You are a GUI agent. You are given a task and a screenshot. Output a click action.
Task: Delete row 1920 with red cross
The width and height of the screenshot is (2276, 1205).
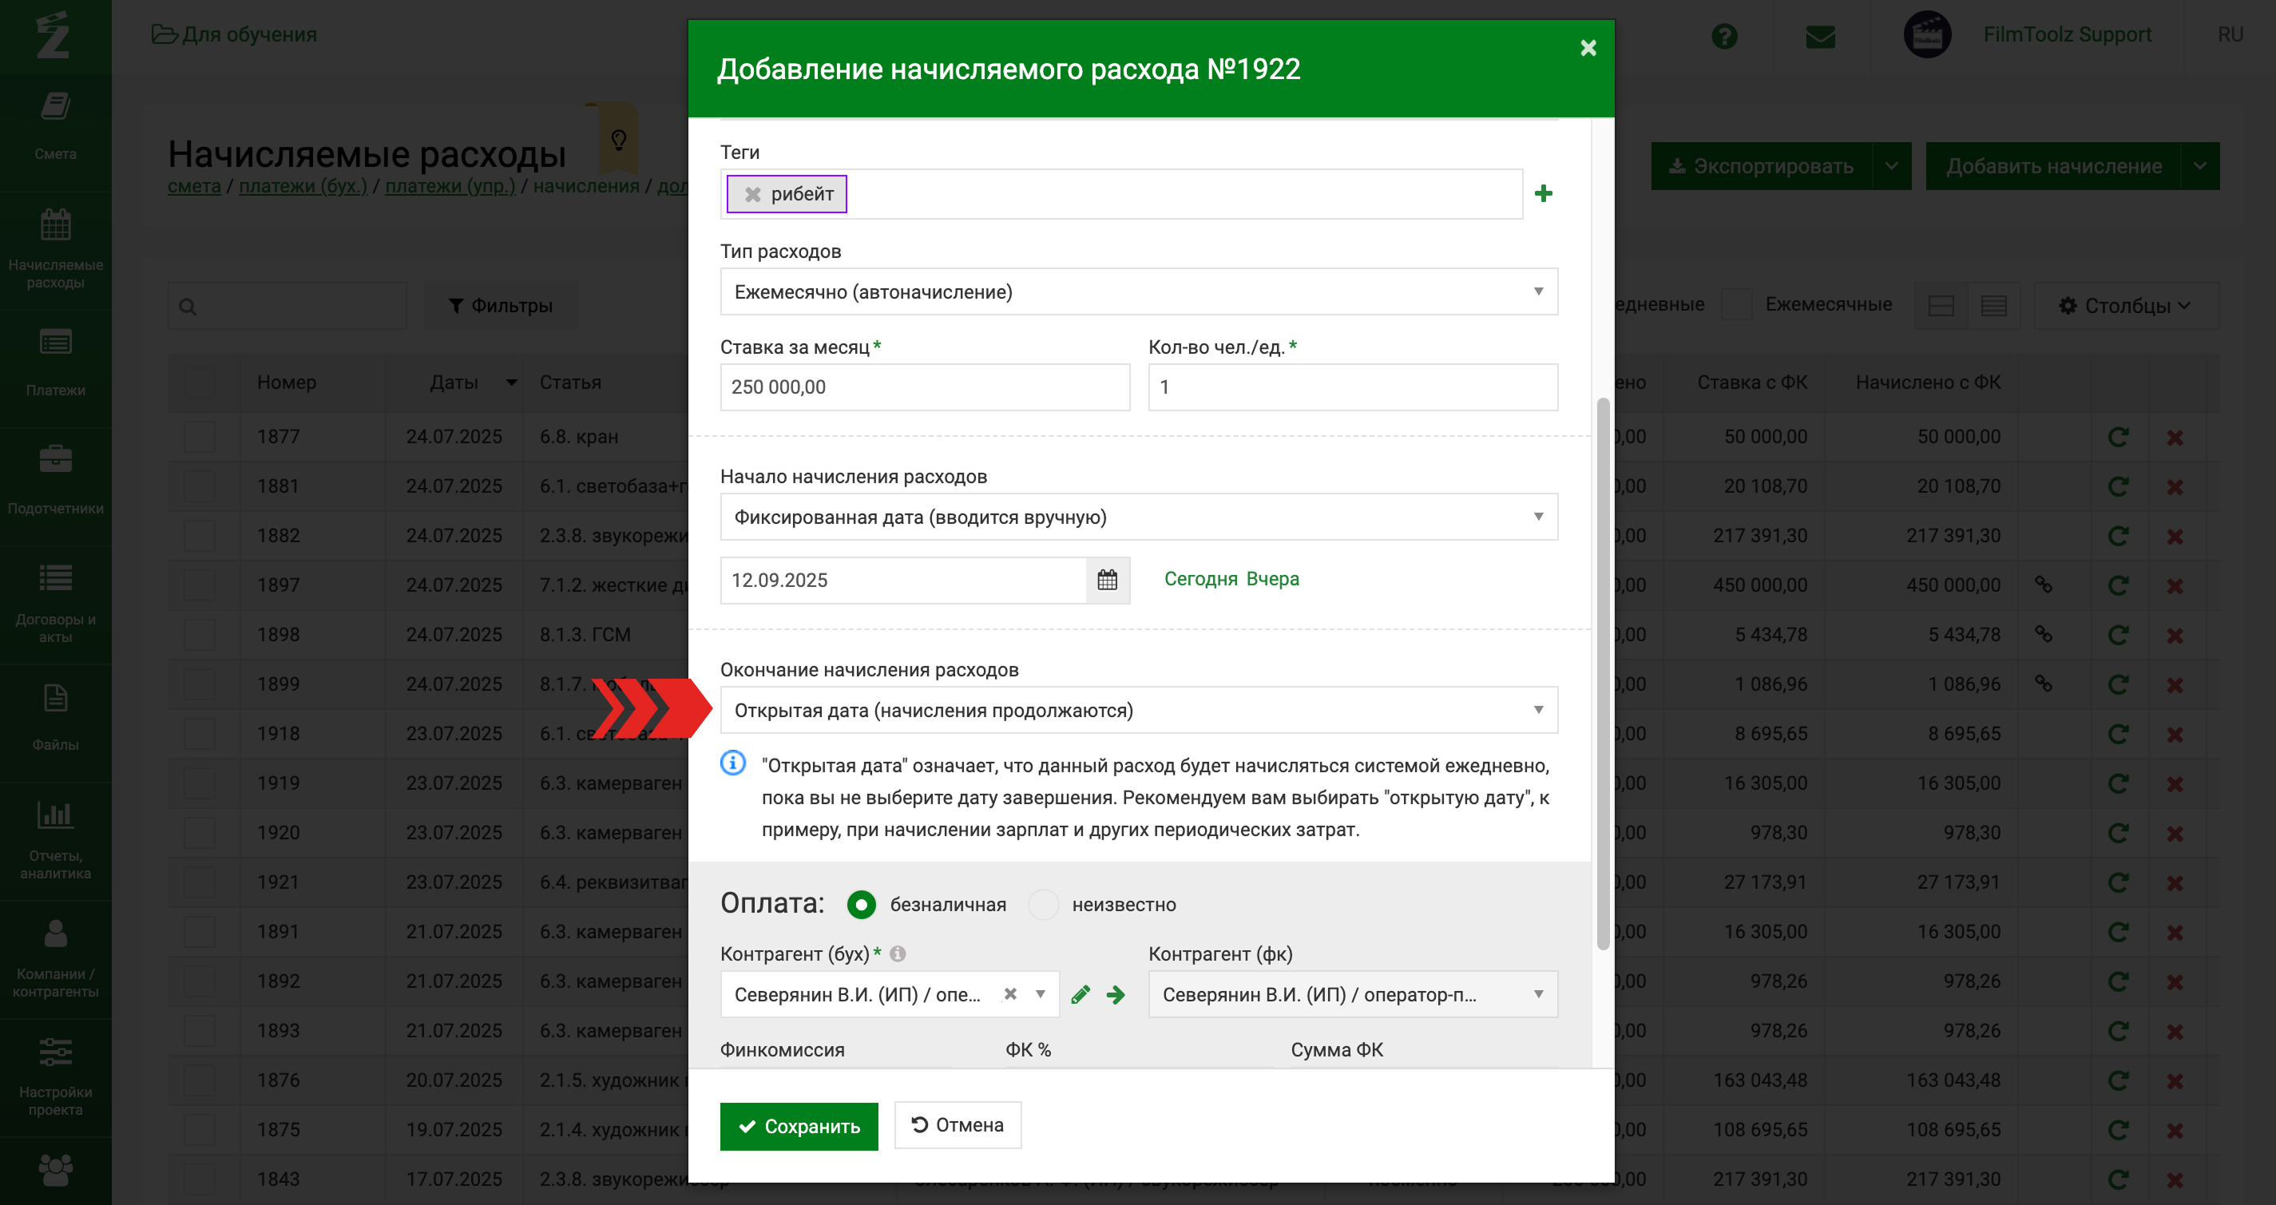[2175, 833]
